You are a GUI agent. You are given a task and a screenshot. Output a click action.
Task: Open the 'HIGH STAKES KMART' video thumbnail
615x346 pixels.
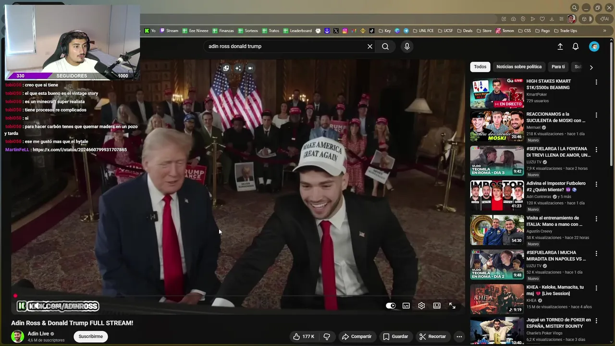tap(497, 93)
